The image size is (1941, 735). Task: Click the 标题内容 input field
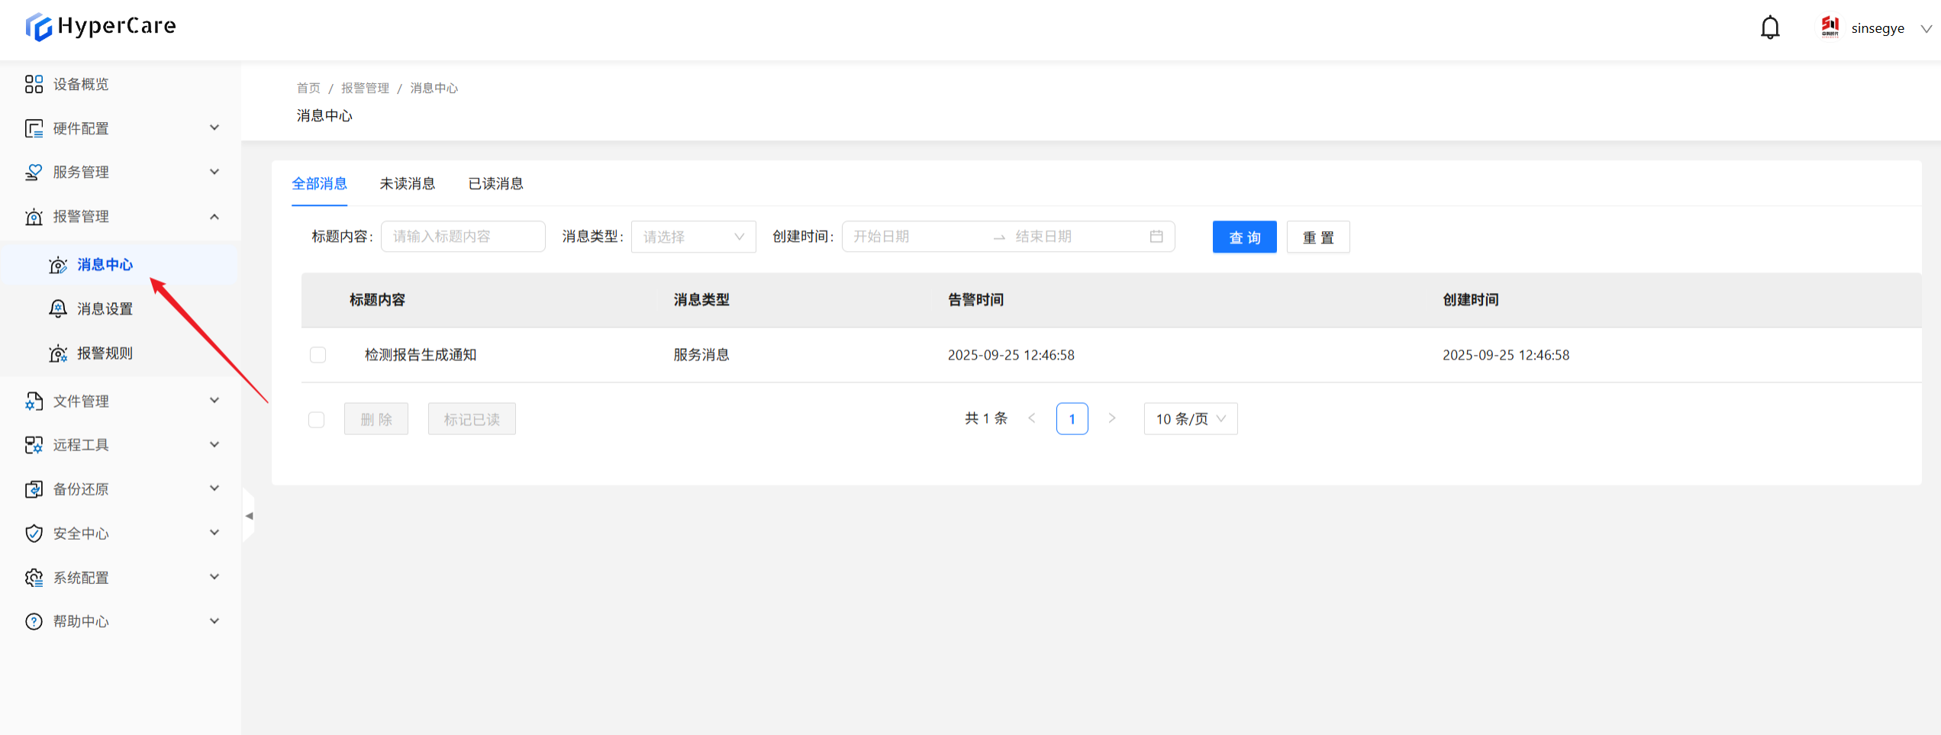[x=463, y=237]
